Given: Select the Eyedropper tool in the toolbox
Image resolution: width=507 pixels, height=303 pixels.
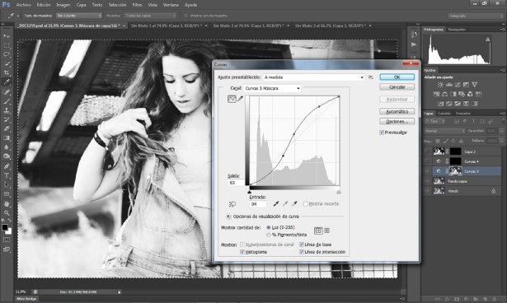Looking at the screenshot, I should click(7, 82).
